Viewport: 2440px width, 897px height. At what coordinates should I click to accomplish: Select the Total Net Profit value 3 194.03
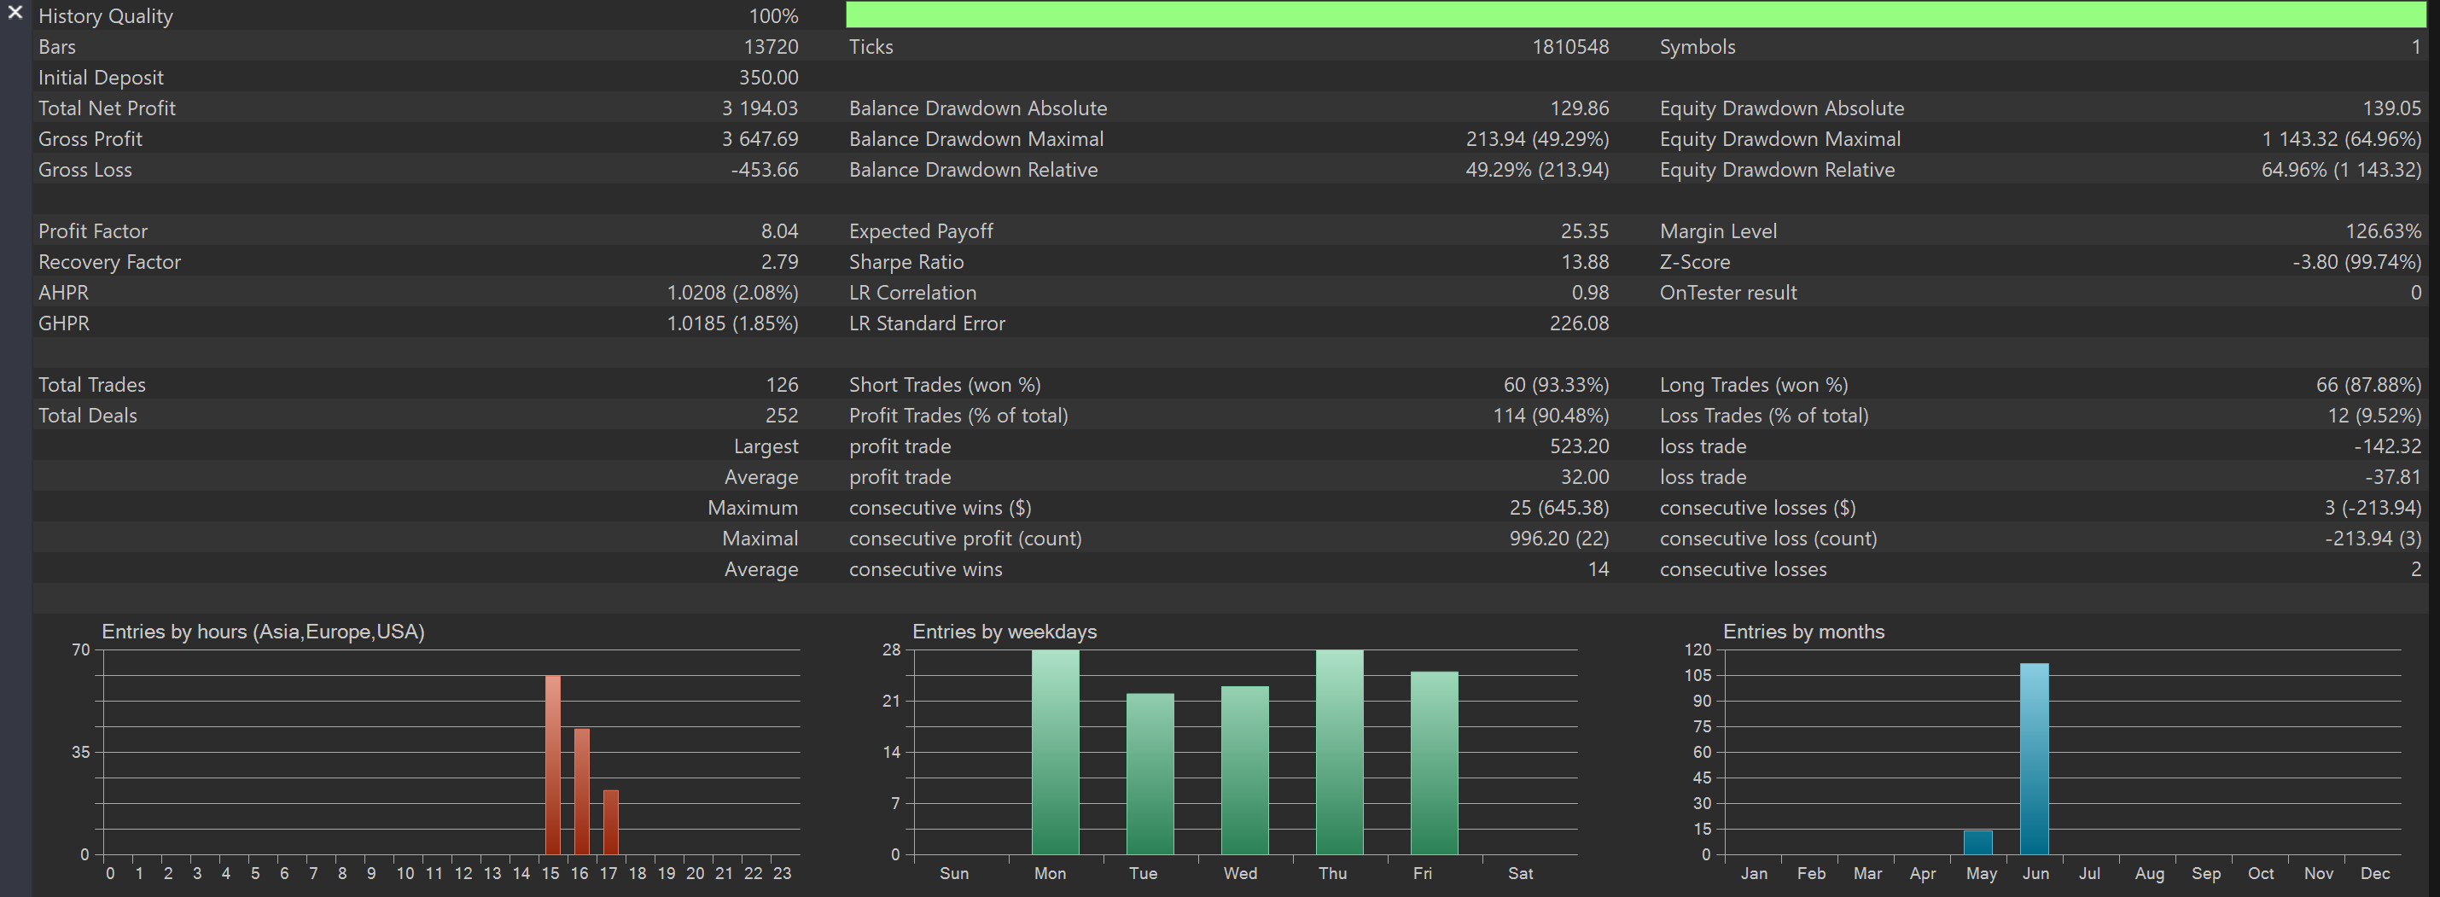[760, 108]
